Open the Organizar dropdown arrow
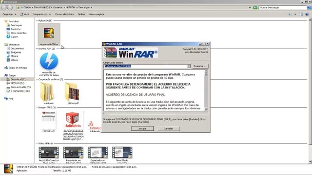 pos(16,14)
